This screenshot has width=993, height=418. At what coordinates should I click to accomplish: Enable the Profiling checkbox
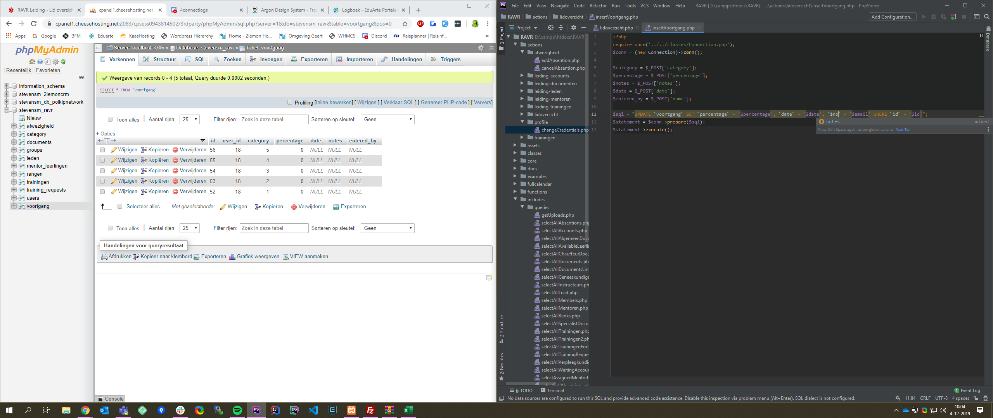point(289,102)
